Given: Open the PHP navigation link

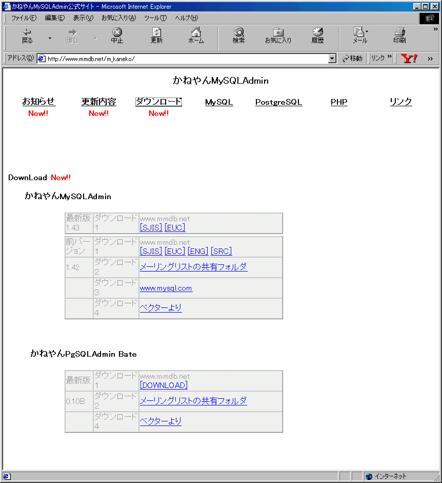Looking at the screenshot, I should [x=339, y=102].
